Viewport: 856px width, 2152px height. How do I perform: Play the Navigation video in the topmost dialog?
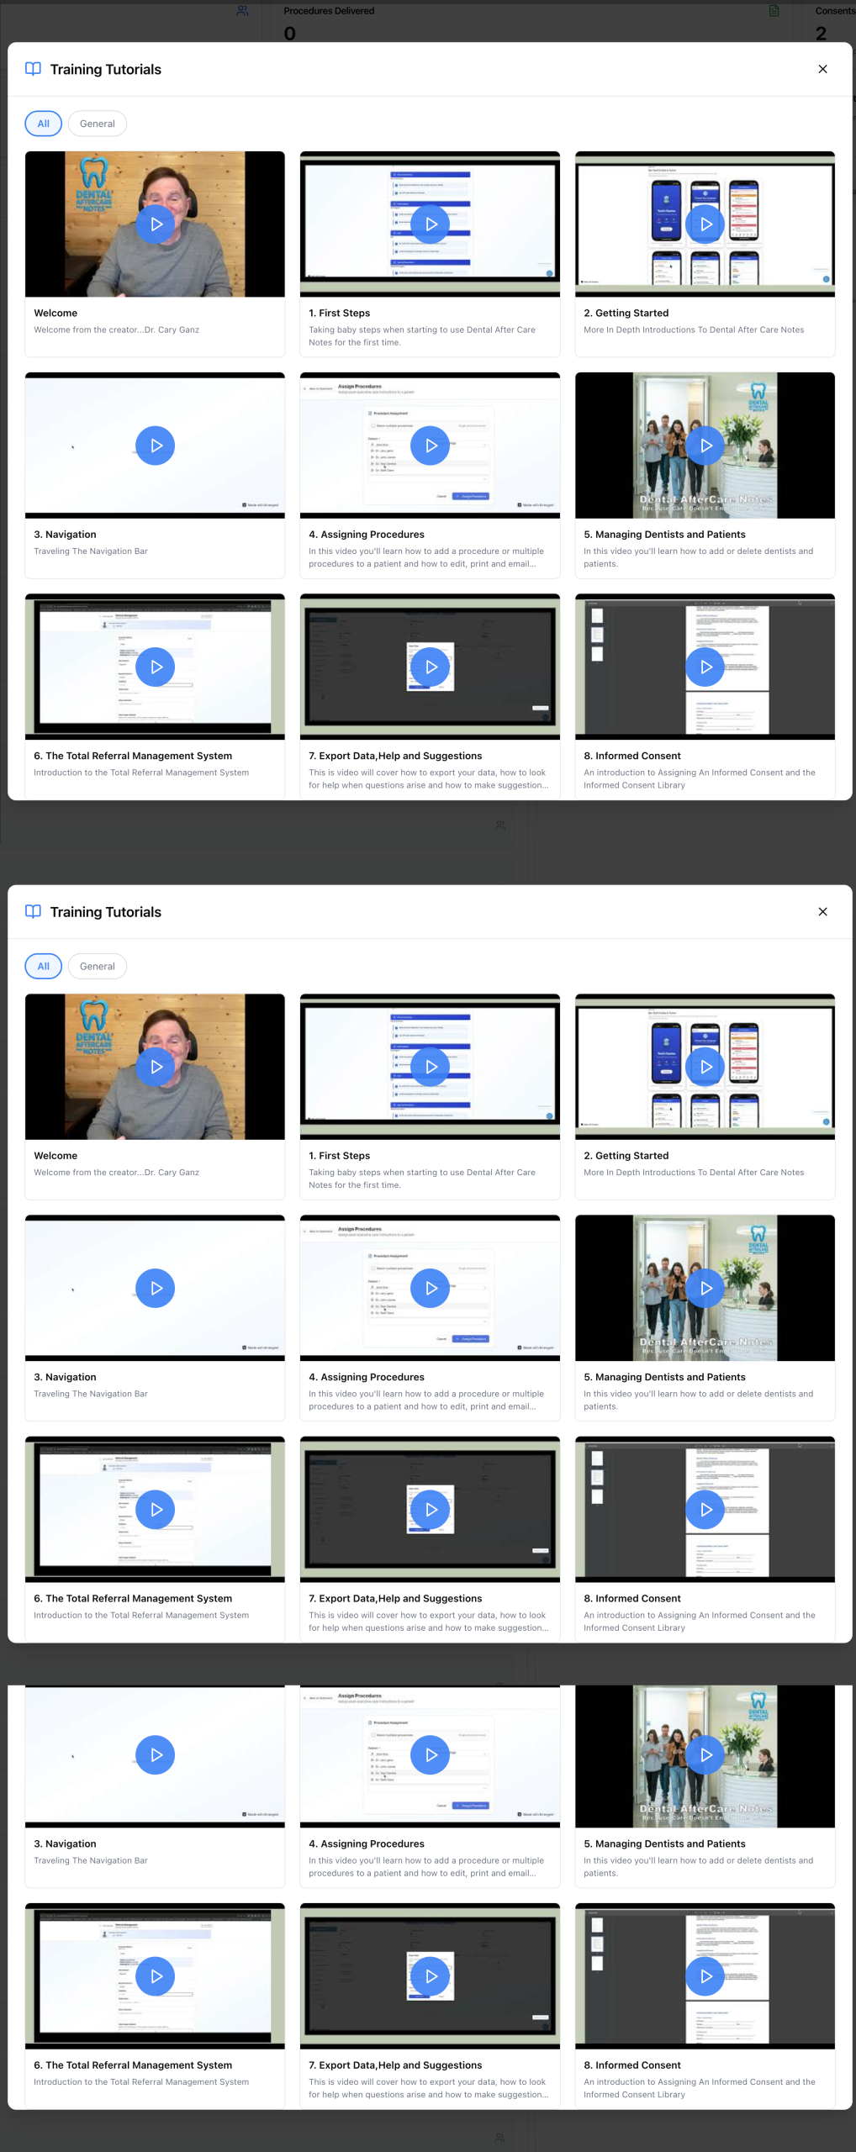point(156,446)
